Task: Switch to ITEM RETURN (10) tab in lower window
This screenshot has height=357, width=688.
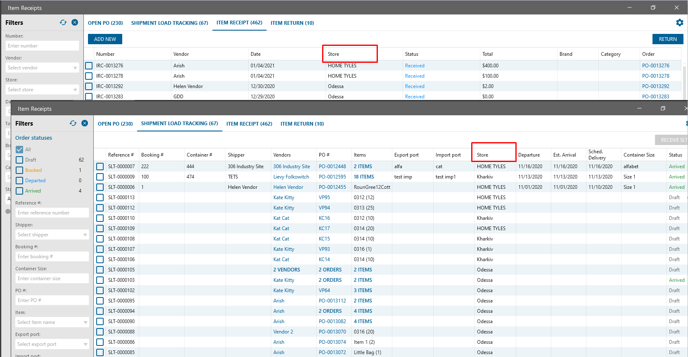Action: coord(302,124)
